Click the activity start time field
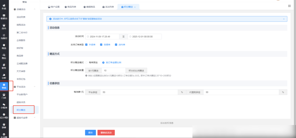296x138 pixels. [102, 37]
